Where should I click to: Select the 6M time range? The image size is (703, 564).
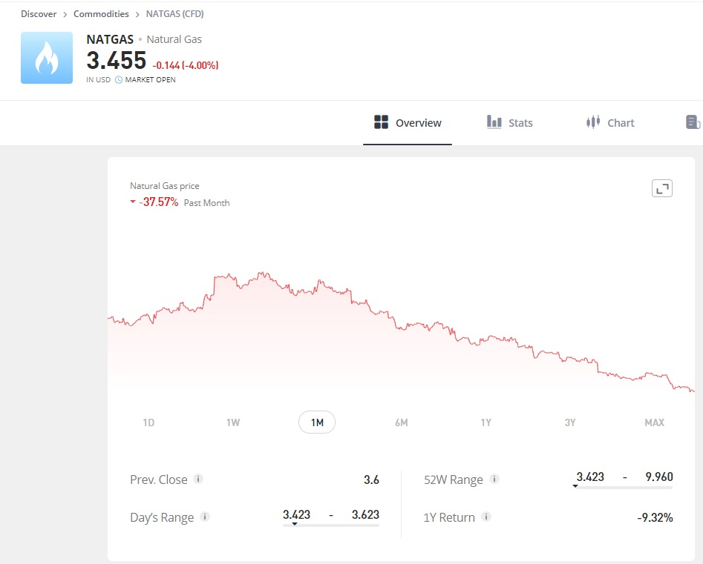pyautogui.click(x=402, y=422)
